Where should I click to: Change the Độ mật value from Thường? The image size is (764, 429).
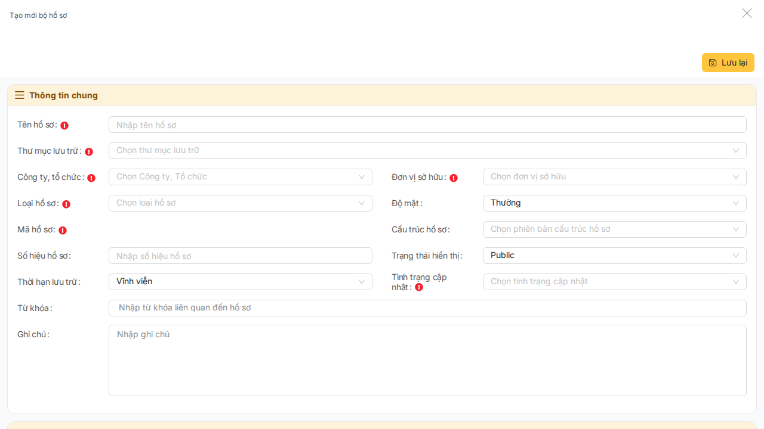614,203
